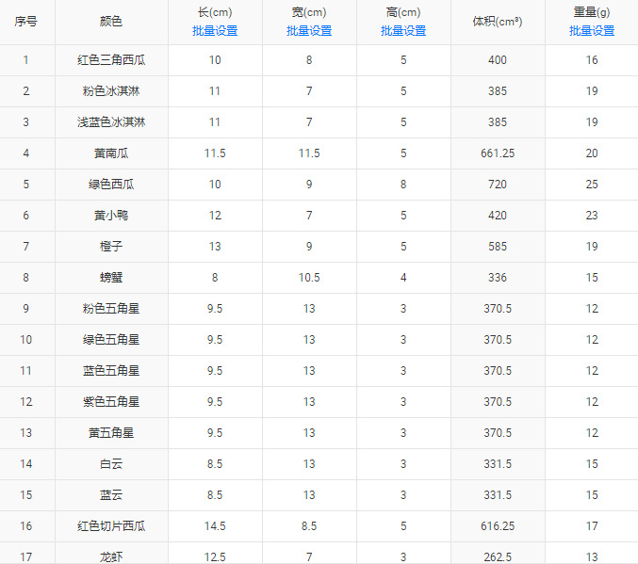
Task: Click weight 12 in 黄五角星 row
Action: [592, 433]
